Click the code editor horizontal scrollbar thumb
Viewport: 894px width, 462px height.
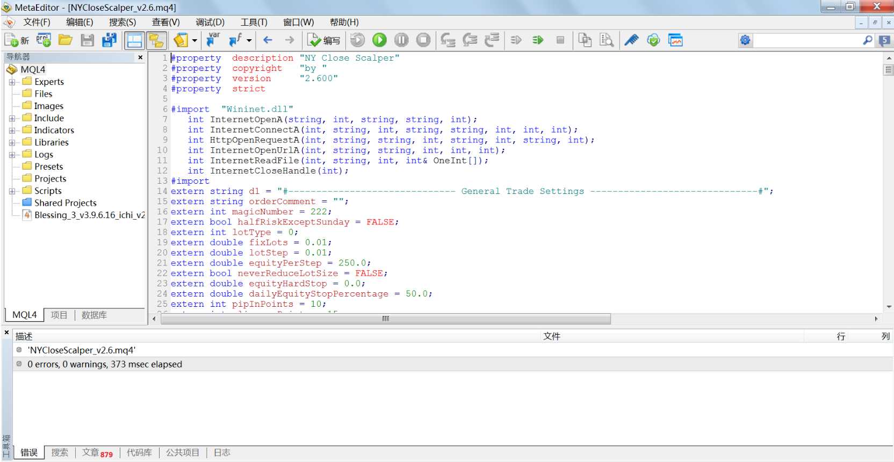click(x=385, y=319)
